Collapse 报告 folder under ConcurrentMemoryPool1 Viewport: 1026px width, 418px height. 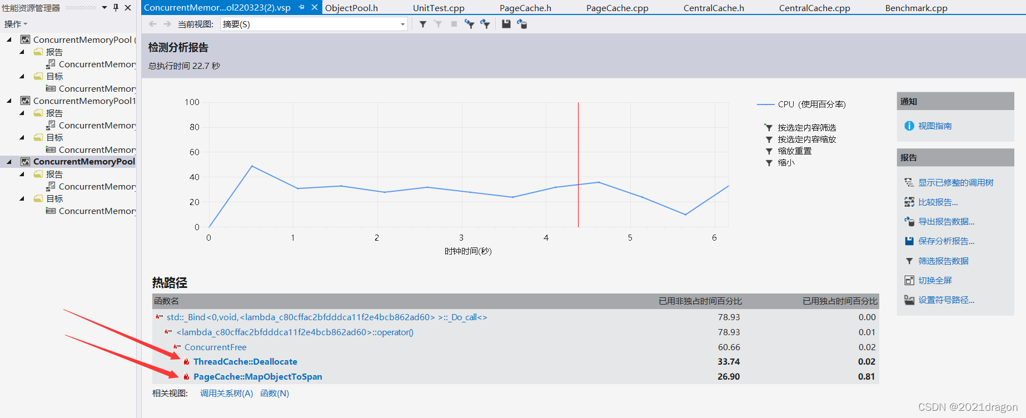point(22,113)
